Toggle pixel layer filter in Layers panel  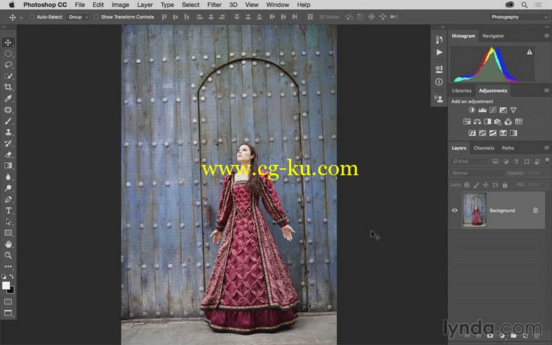click(495, 161)
